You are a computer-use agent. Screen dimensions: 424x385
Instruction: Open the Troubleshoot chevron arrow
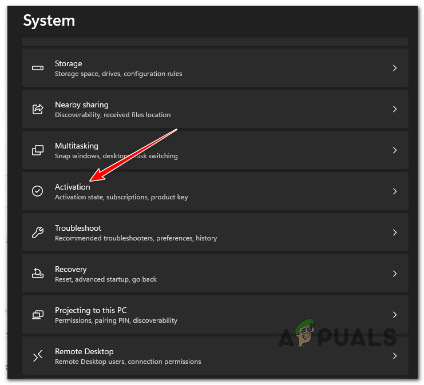[x=395, y=232]
